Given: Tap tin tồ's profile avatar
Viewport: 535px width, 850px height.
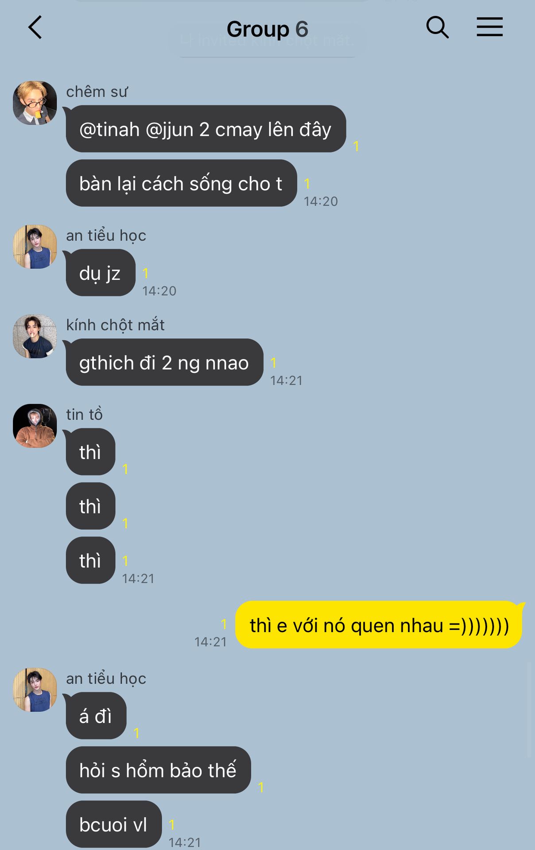Looking at the screenshot, I should 35,426.
